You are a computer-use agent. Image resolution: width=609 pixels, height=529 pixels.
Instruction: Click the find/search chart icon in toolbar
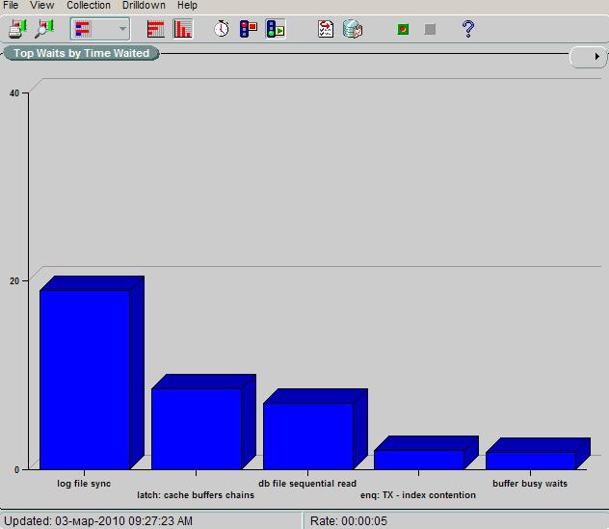pyautogui.click(x=44, y=29)
